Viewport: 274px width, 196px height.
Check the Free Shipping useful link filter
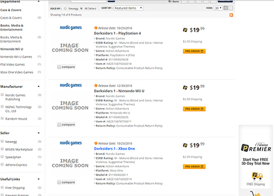pyautogui.click(x=2, y=187)
